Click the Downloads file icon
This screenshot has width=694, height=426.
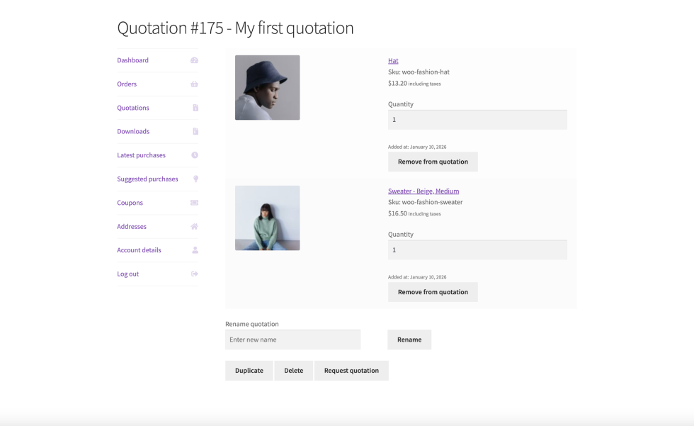195,132
